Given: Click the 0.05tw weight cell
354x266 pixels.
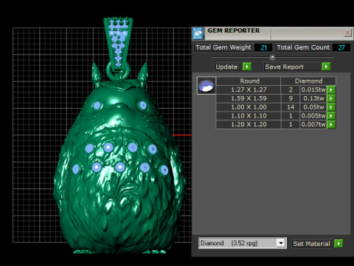Looking at the screenshot, I should (x=313, y=107).
